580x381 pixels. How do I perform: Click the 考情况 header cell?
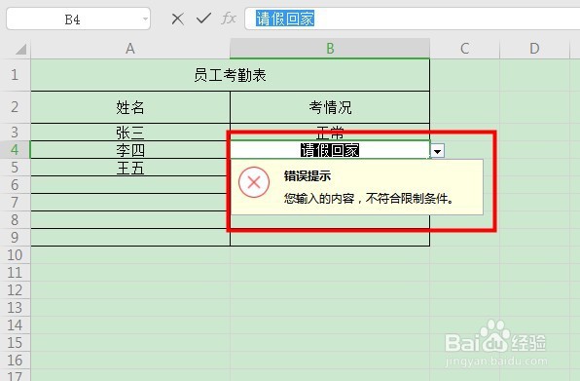330,107
